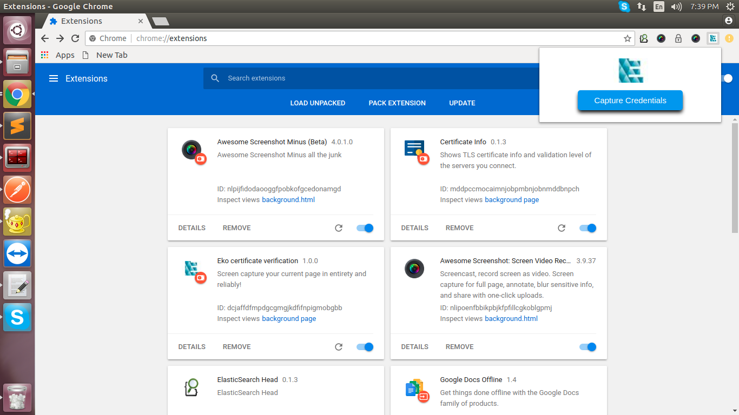Bookmark this page with the star

[x=628, y=38]
